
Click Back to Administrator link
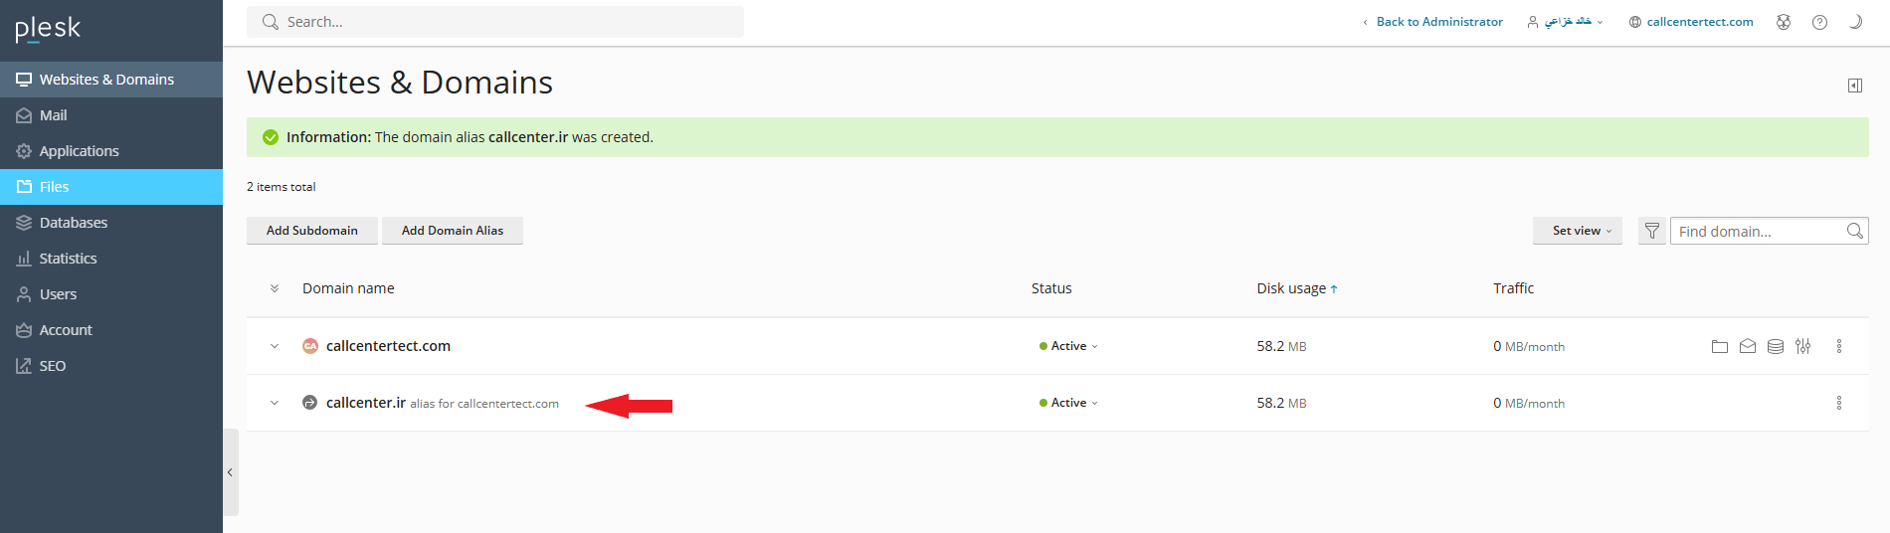coord(1438,22)
